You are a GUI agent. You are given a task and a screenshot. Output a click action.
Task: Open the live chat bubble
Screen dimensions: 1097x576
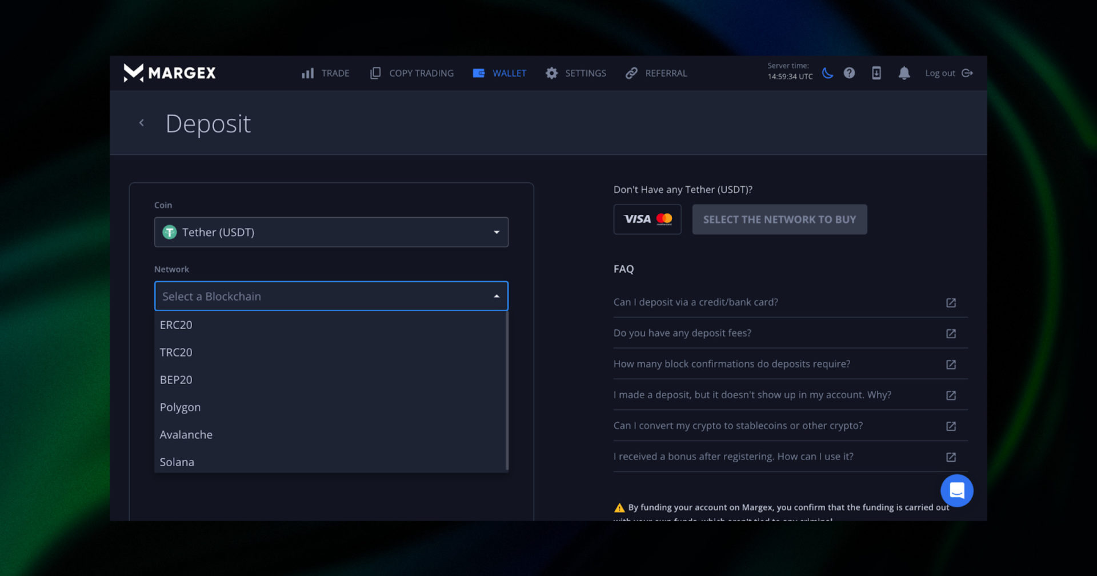coord(956,490)
